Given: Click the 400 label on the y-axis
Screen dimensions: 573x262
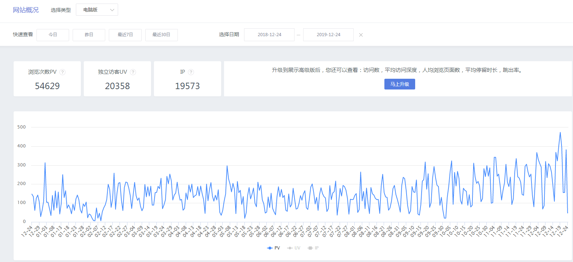Looking at the screenshot, I should tap(21, 146).
